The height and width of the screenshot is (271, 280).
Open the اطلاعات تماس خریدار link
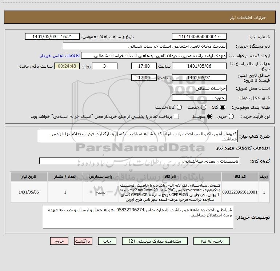click(60, 56)
